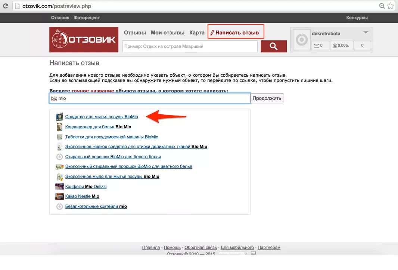The image size is (398, 270).
Task: Select Экологичный стиральный порошок для цветного белья
Action: [x=128, y=166]
